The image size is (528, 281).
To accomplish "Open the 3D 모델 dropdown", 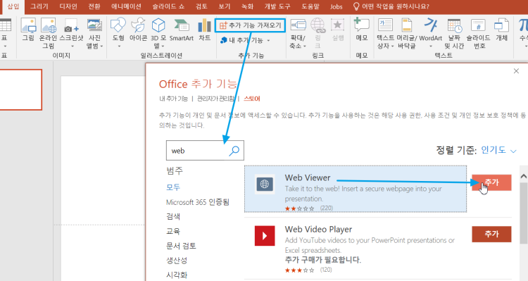I will (158, 33).
